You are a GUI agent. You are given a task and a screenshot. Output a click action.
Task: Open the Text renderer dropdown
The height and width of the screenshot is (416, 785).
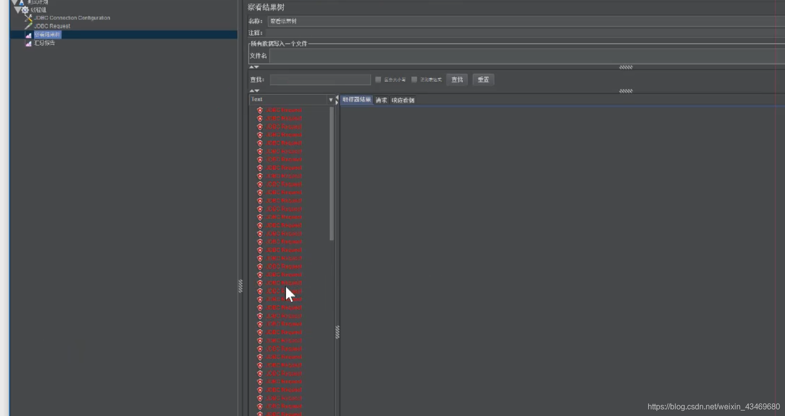point(292,99)
